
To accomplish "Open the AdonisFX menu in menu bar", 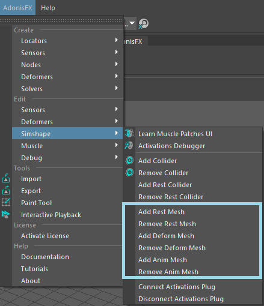I will click(17, 8).
